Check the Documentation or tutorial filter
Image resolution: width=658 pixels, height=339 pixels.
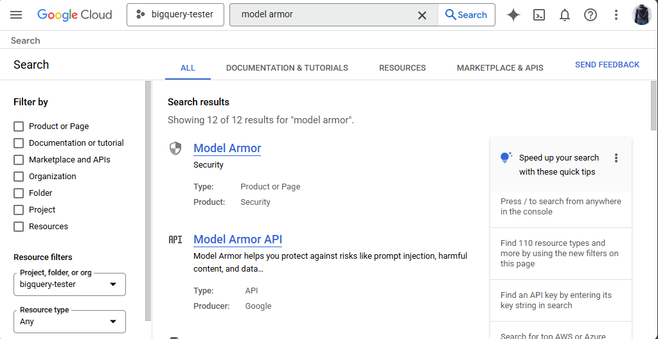click(x=19, y=143)
